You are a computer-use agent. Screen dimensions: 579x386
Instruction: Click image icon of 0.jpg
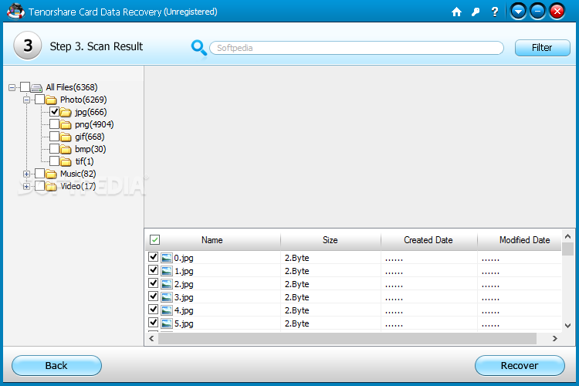(x=167, y=258)
